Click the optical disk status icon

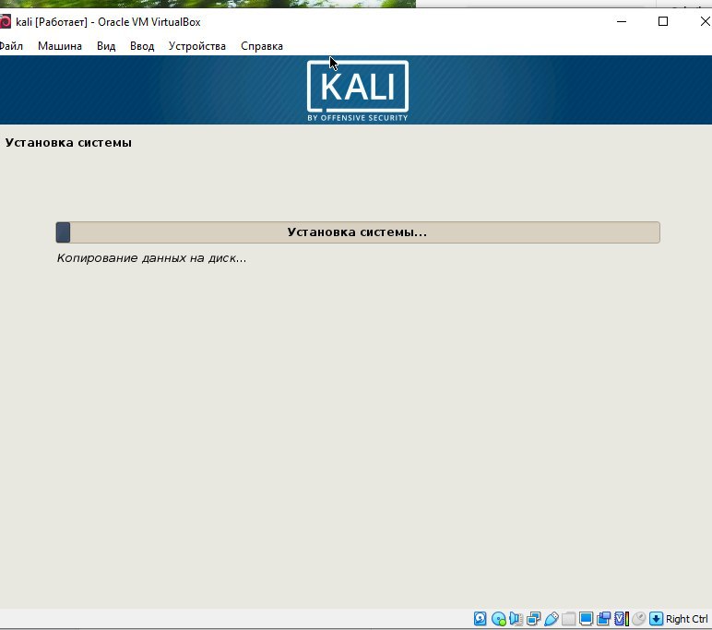[499, 618]
